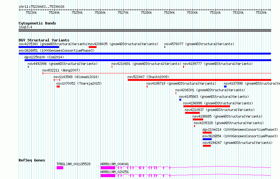Click the 75300k ruler tick label
The height and width of the screenshot is (179, 280).
[192, 13]
